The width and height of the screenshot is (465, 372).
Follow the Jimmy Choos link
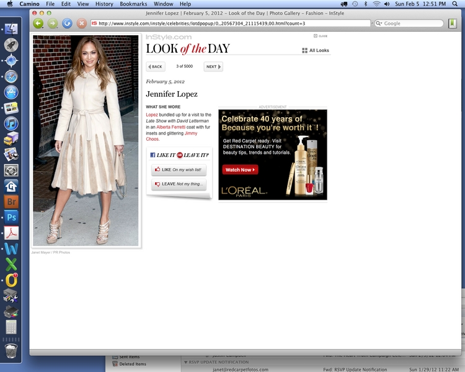171,136
